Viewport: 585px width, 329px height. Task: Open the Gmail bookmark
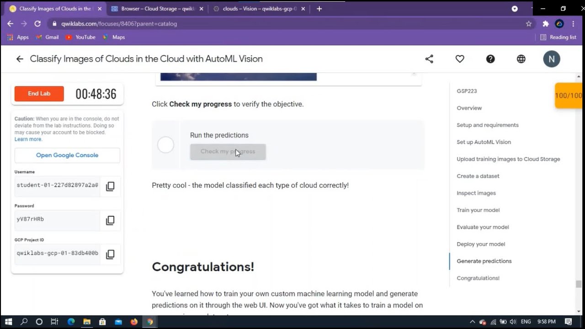(47, 37)
